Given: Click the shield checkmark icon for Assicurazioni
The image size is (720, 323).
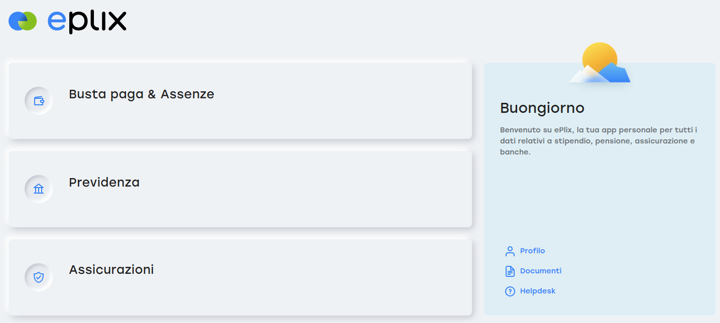Looking at the screenshot, I should [x=39, y=277].
